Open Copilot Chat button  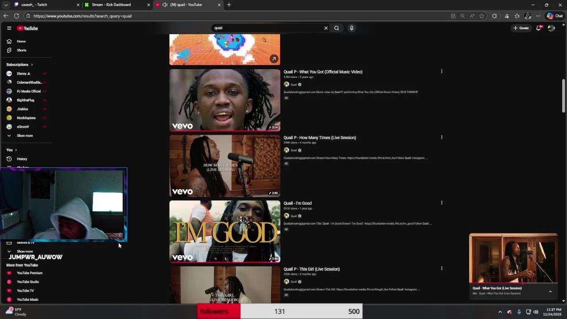[x=555, y=16]
